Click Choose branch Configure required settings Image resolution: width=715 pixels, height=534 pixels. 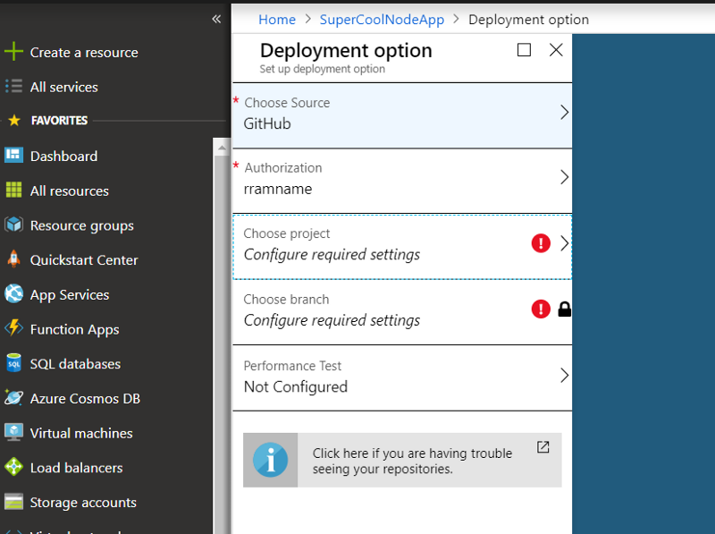coord(402,312)
